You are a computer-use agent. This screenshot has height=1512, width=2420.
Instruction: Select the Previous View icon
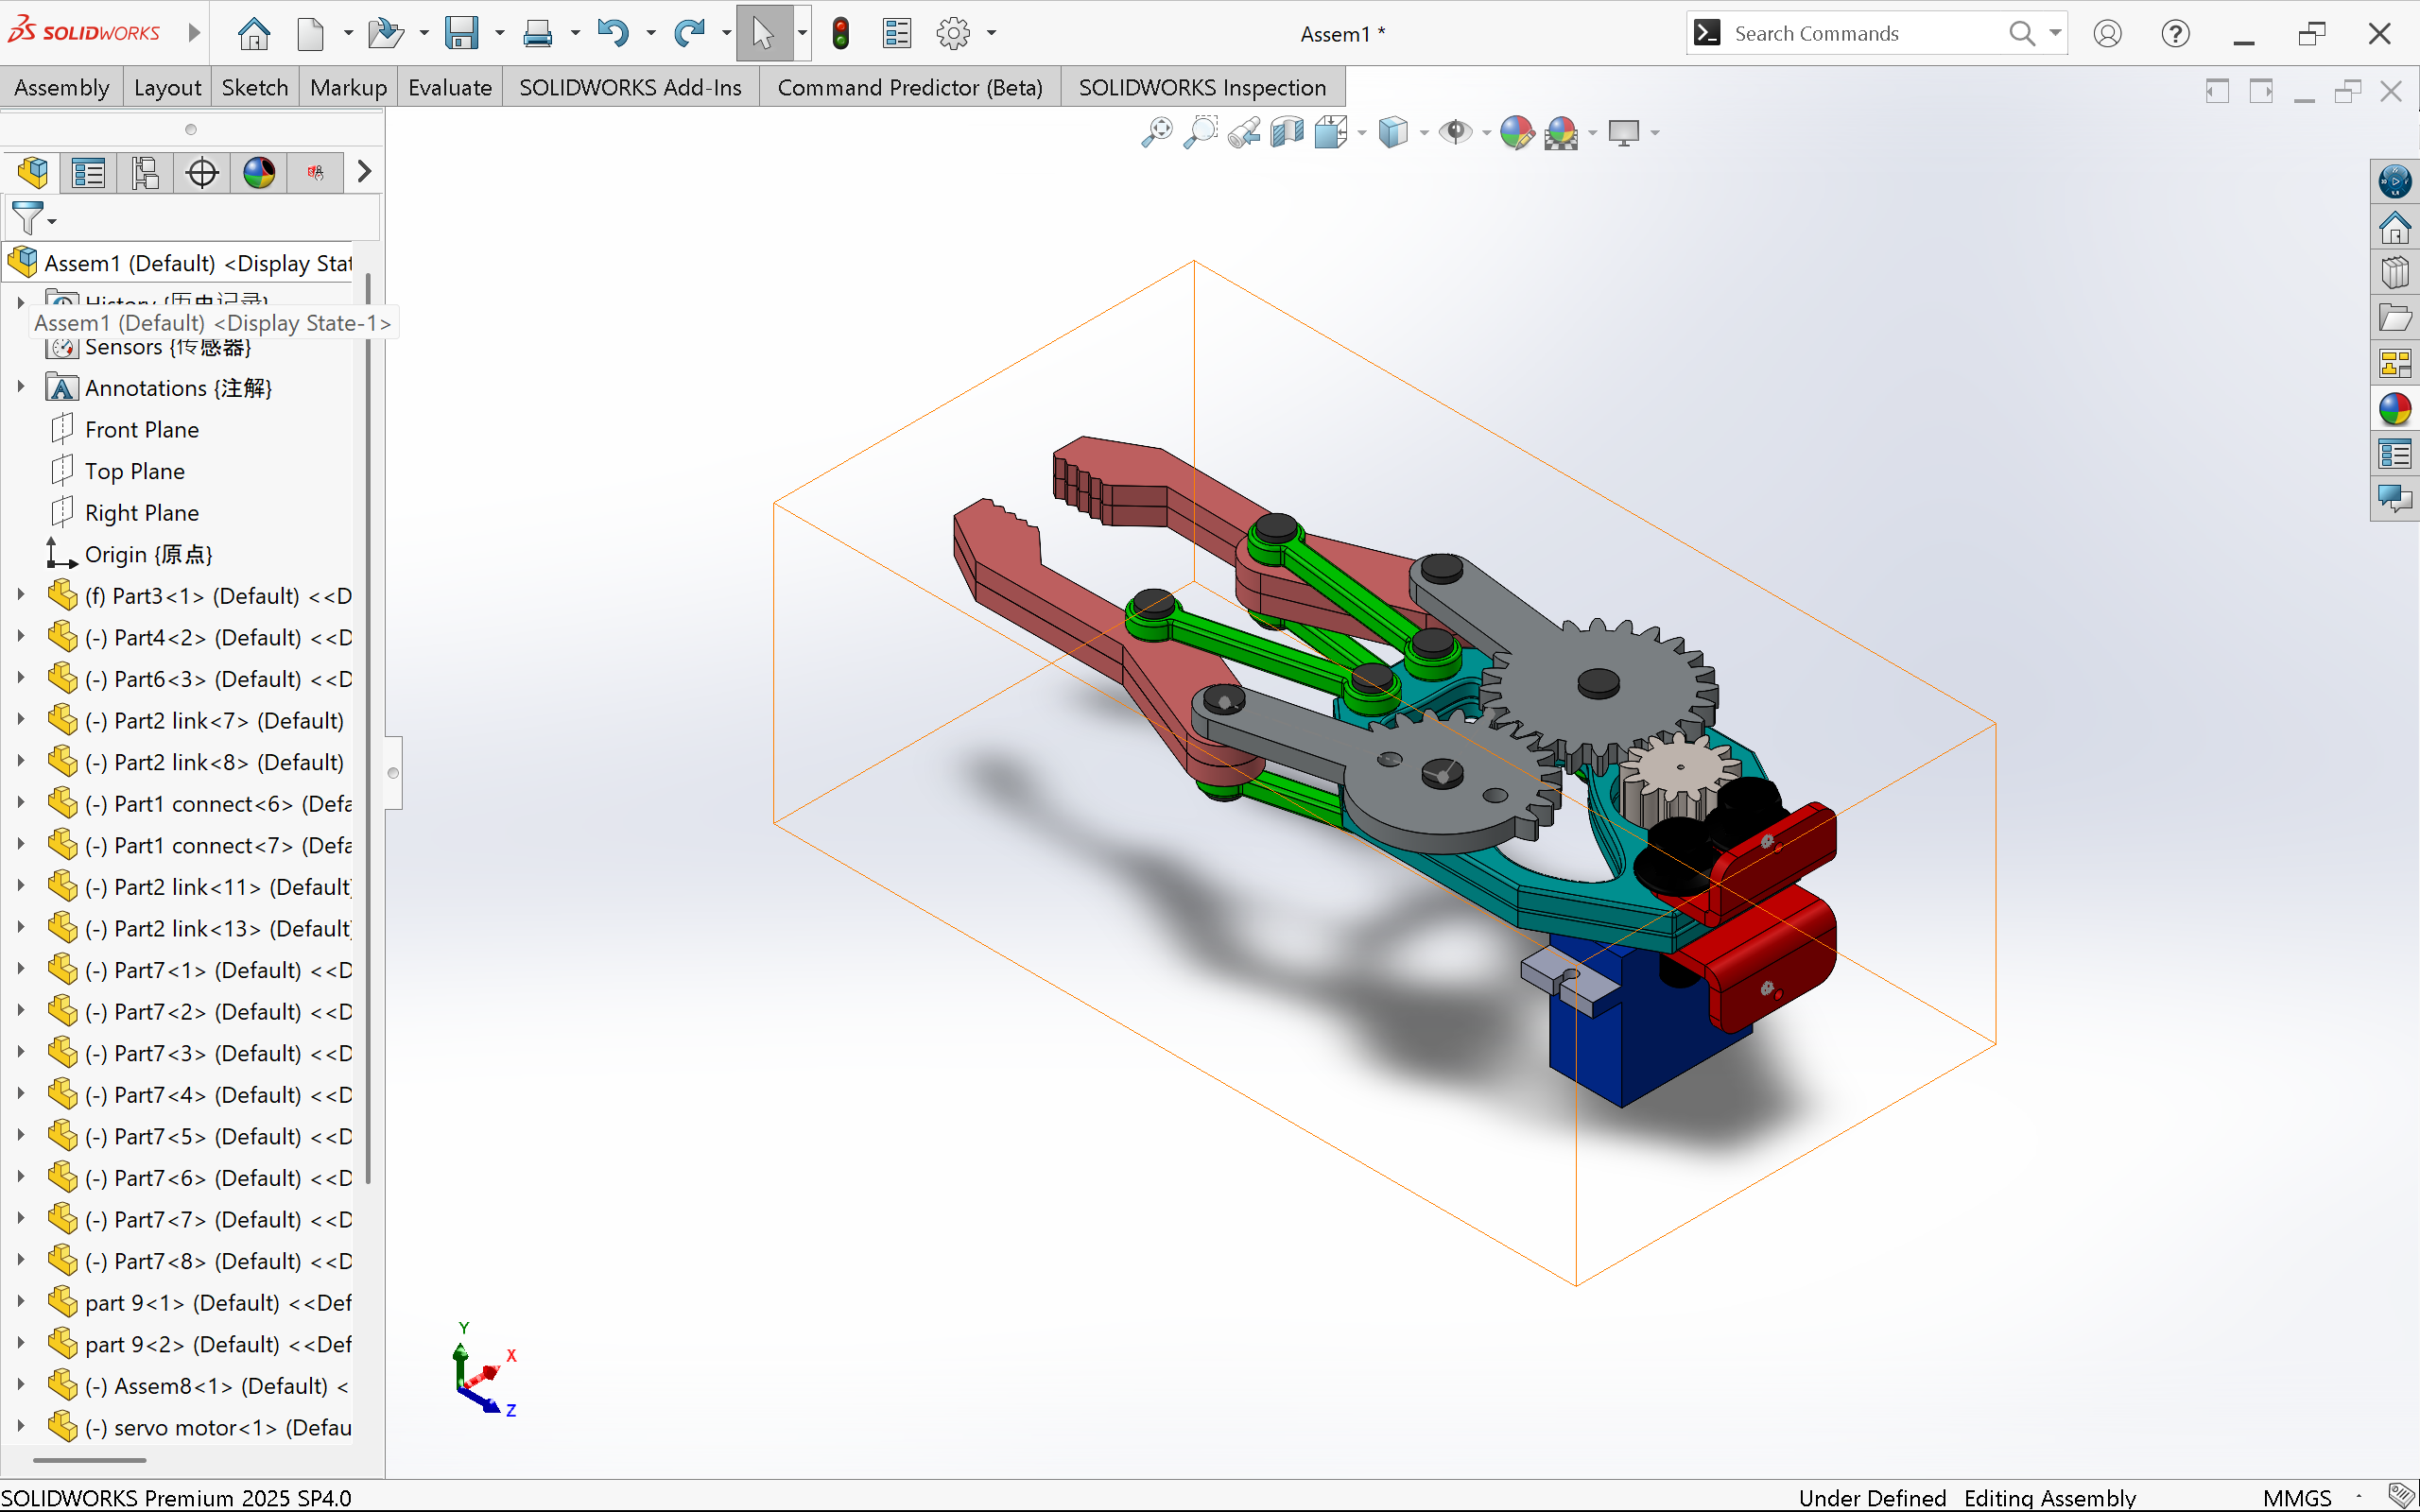coord(1244,132)
